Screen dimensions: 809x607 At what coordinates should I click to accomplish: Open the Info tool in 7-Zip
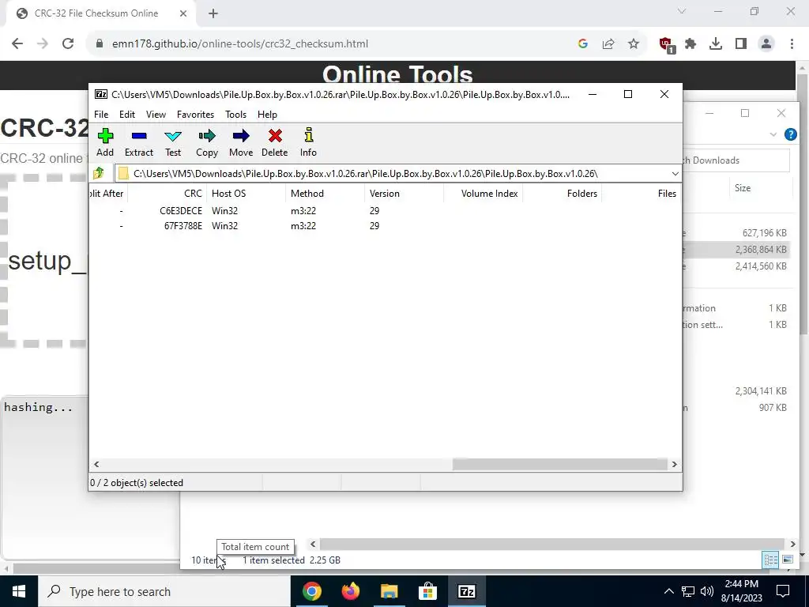pos(309,142)
